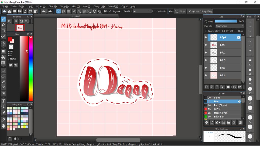
Task: Click the navigator canvas thumbnail
Action: (20, 28)
